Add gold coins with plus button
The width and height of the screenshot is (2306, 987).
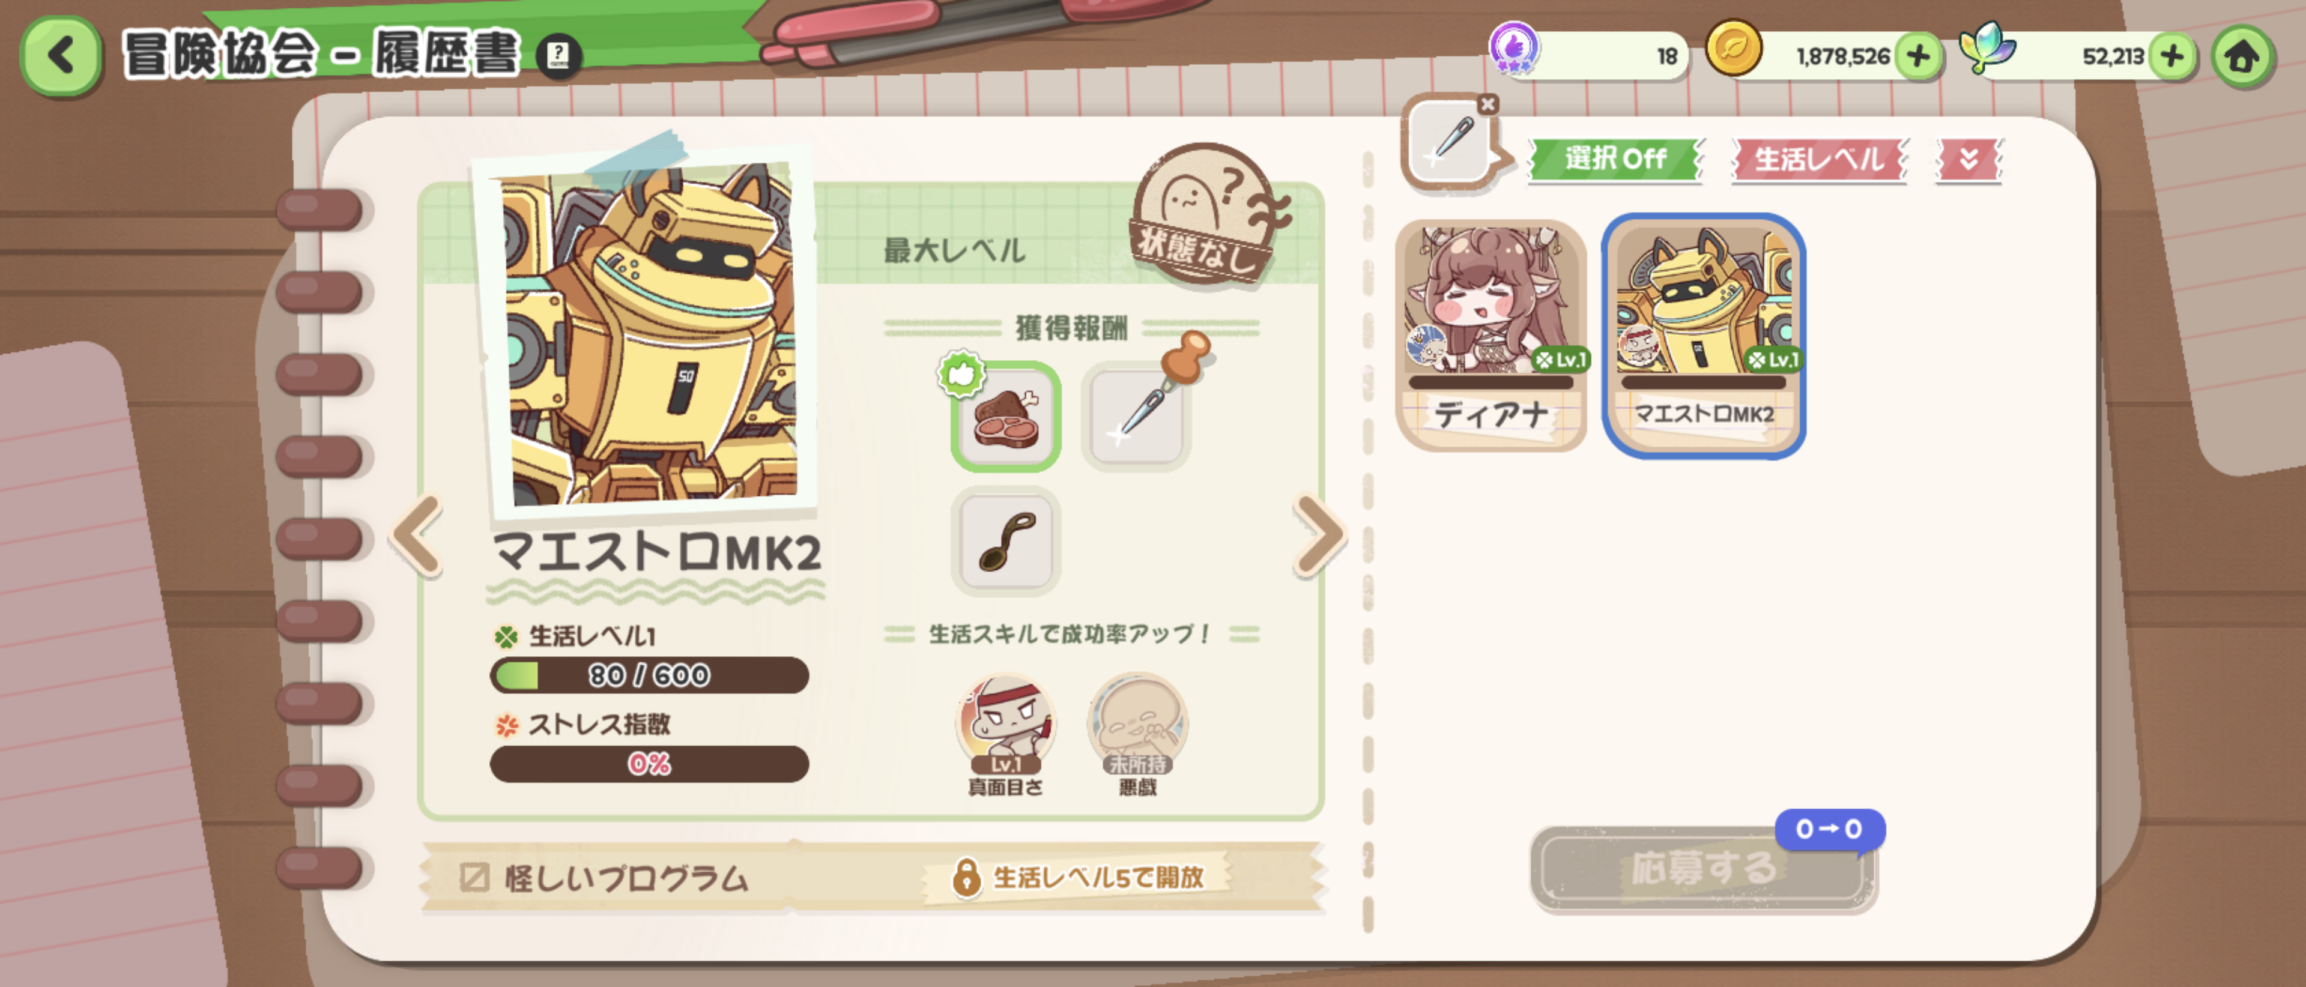point(1917,56)
